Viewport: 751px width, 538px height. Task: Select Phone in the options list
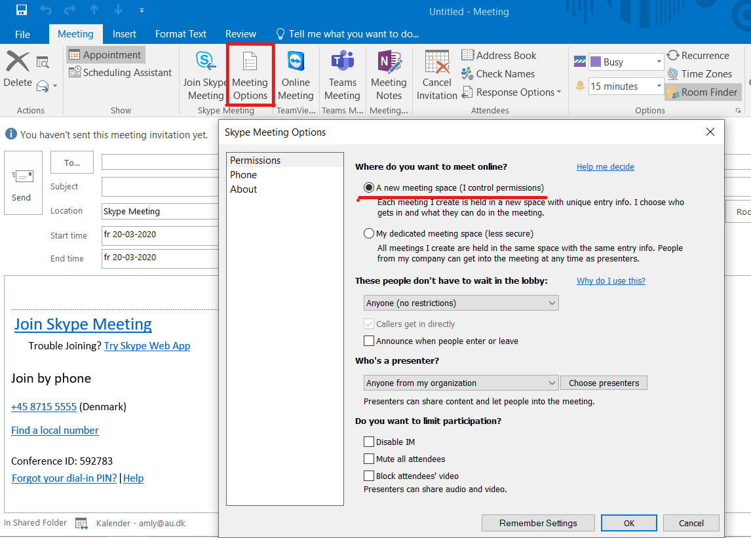(244, 175)
